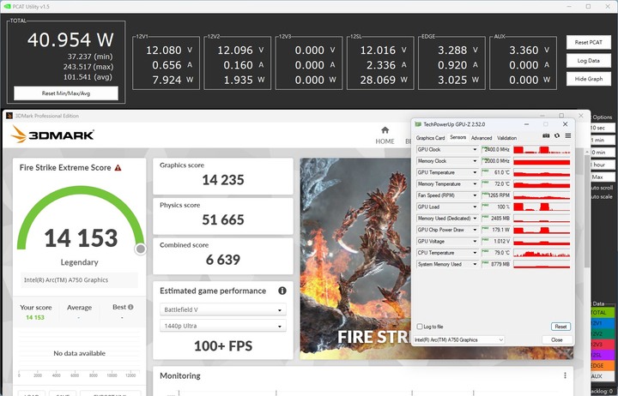The height and width of the screenshot is (396, 618).
Task: Click the GPU-Z screenshot camera icon
Action: point(546,135)
